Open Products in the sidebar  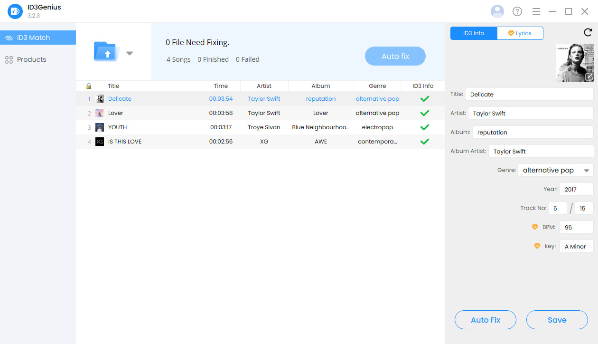coord(38,60)
